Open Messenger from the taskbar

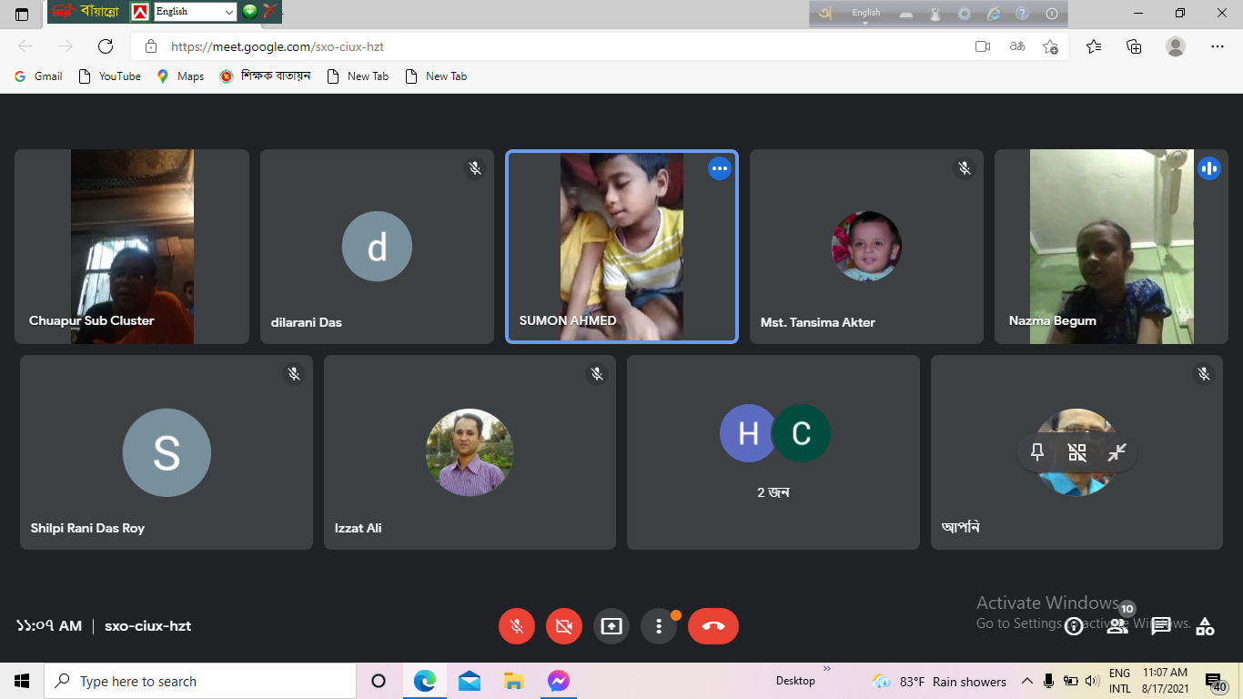[x=559, y=681]
